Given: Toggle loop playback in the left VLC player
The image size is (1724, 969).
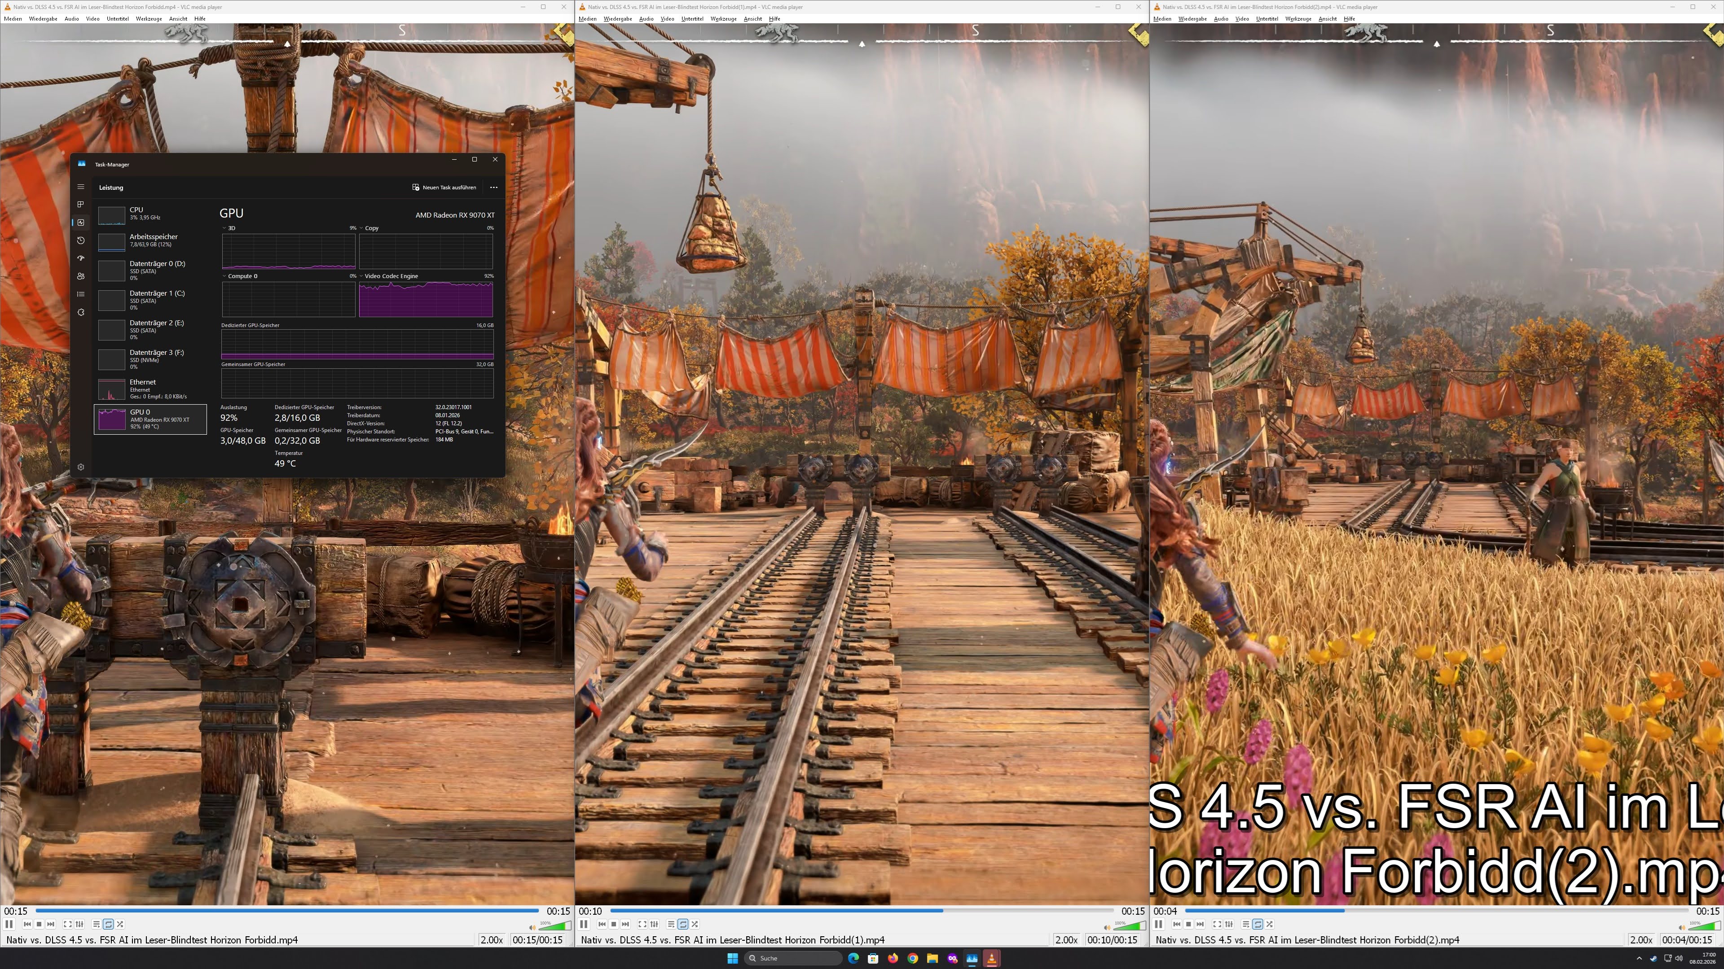Looking at the screenshot, I should point(108,924).
